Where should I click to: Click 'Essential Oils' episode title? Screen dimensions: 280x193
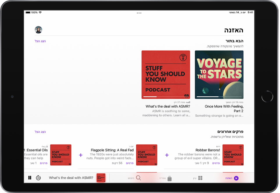[x=37, y=150]
